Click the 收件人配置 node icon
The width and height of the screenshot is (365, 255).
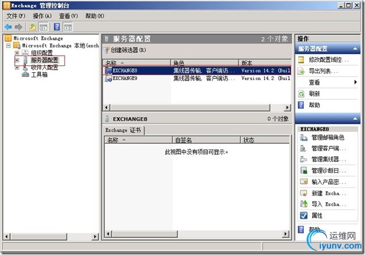[26, 68]
